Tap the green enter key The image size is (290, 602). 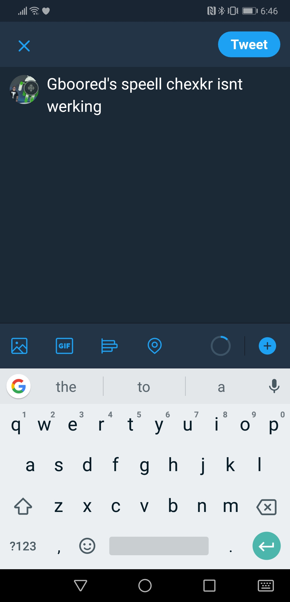pos(267,546)
